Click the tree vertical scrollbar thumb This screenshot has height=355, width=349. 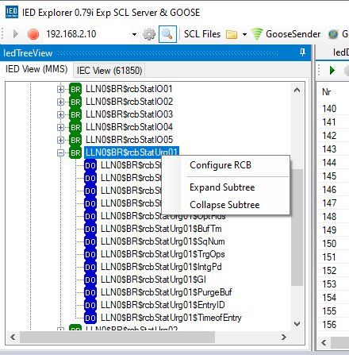297,227
